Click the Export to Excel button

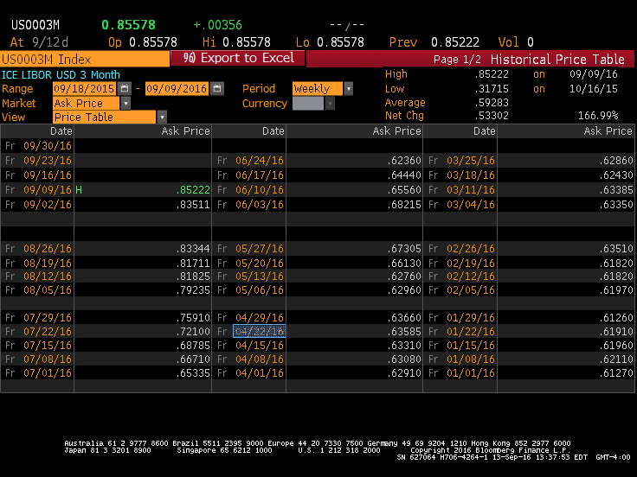(238, 58)
